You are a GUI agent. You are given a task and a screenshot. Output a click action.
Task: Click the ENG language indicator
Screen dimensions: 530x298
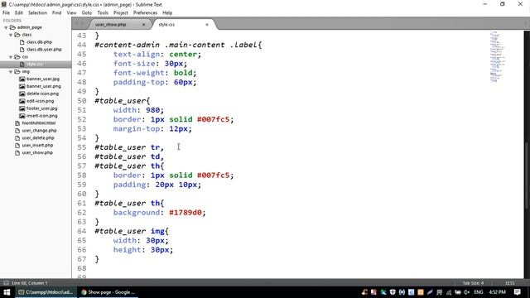[479, 292]
